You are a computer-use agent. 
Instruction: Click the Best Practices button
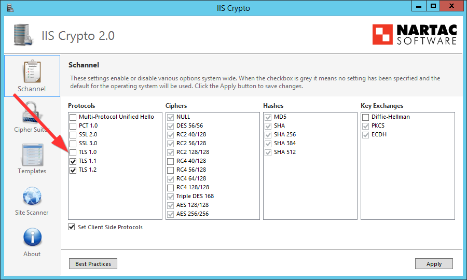click(93, 263)
